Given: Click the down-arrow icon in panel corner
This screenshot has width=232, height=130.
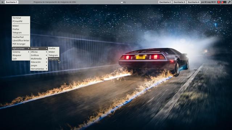Looking at the screenshot, I should tap(2, 2).
